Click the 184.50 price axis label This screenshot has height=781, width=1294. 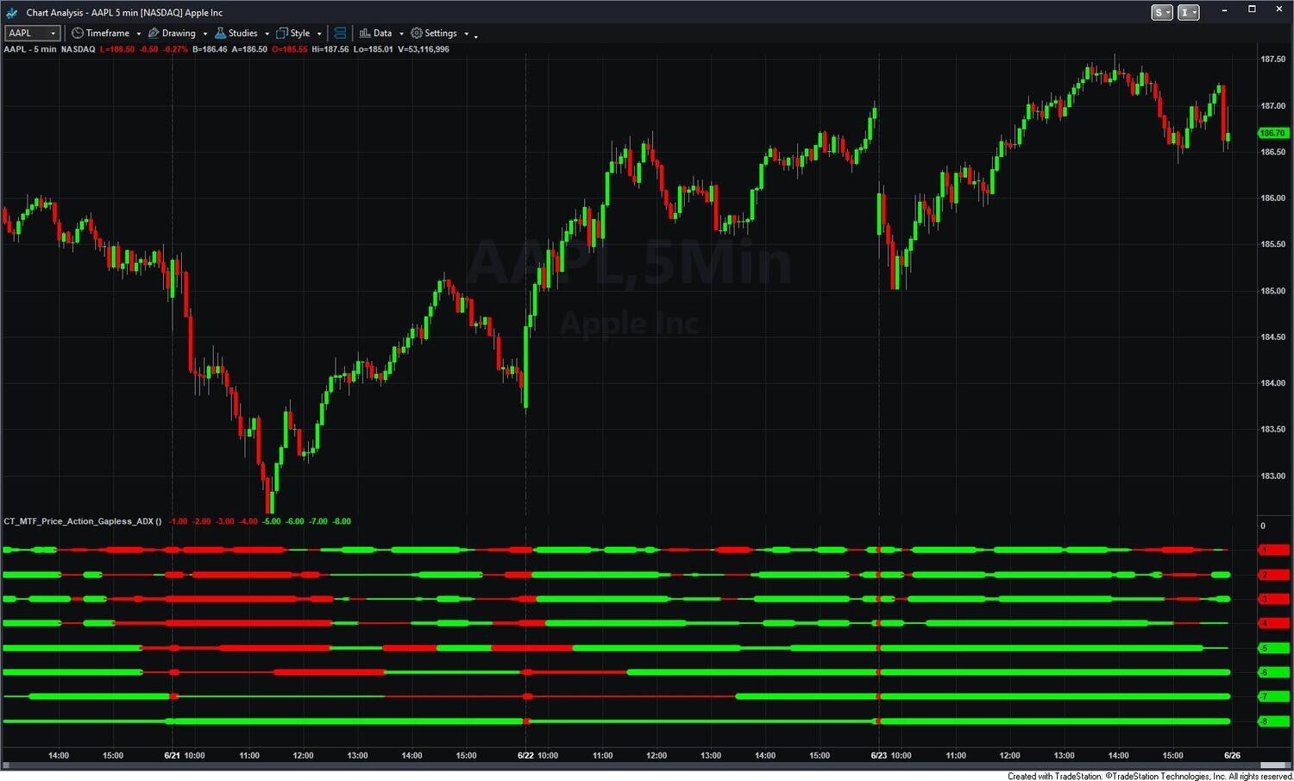[x=1272, y=337]
